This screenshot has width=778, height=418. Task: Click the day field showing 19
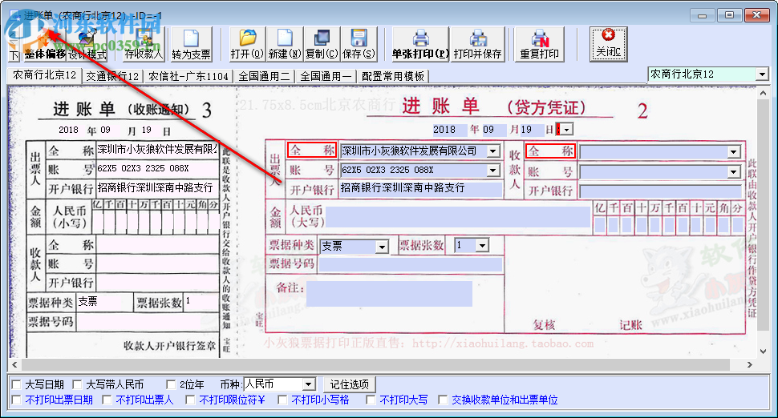click(x=532, y=130)
